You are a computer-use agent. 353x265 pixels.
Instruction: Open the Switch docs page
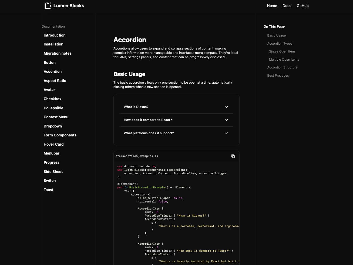coord(50,181)
